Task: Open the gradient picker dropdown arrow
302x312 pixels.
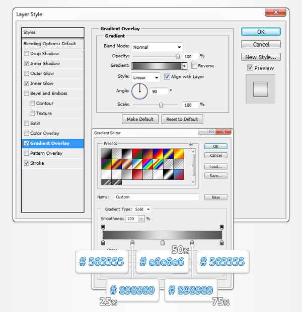Action: point(185,66)
